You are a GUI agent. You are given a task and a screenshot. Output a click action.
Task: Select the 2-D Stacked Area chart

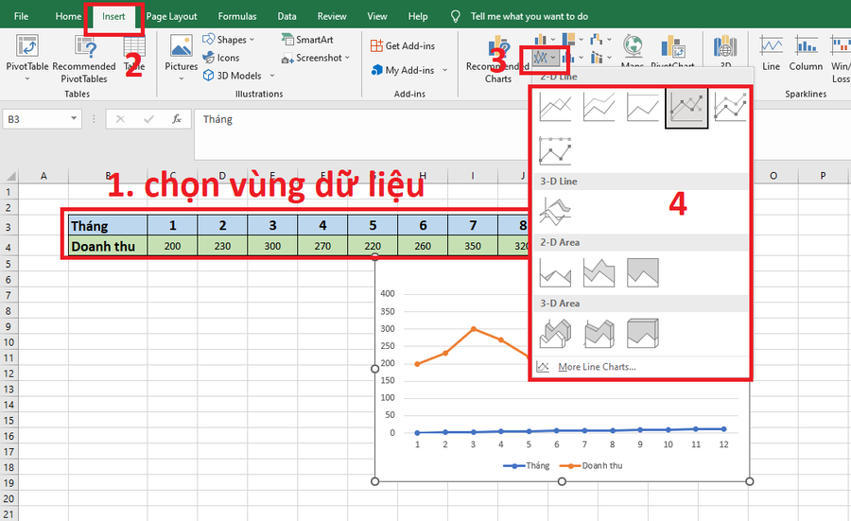(599, 272)
